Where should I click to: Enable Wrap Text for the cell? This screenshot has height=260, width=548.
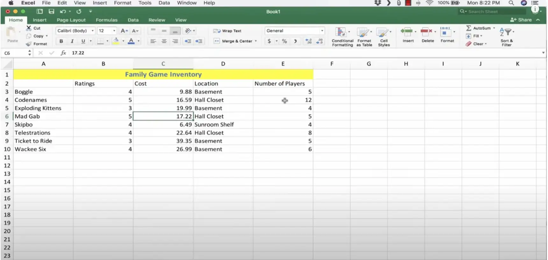tap(227, 31)
